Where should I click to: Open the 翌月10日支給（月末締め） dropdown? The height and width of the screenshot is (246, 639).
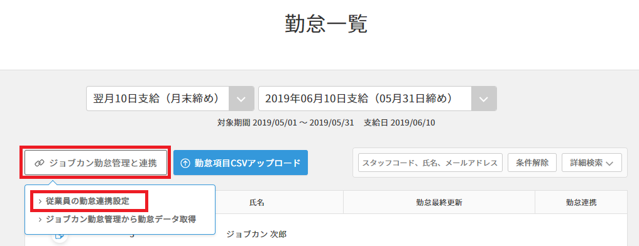[x=170, y=99]
